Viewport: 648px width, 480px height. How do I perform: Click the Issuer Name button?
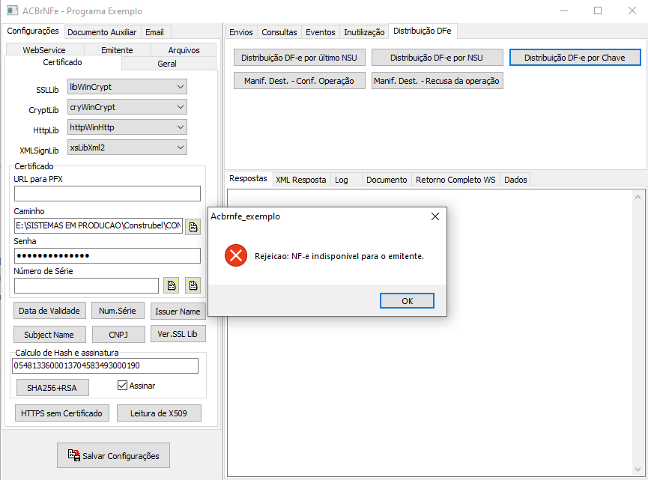(x=178, y=312)
